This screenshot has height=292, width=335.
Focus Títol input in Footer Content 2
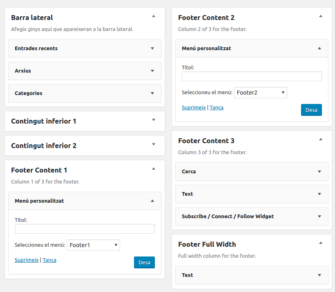point(252,76)
